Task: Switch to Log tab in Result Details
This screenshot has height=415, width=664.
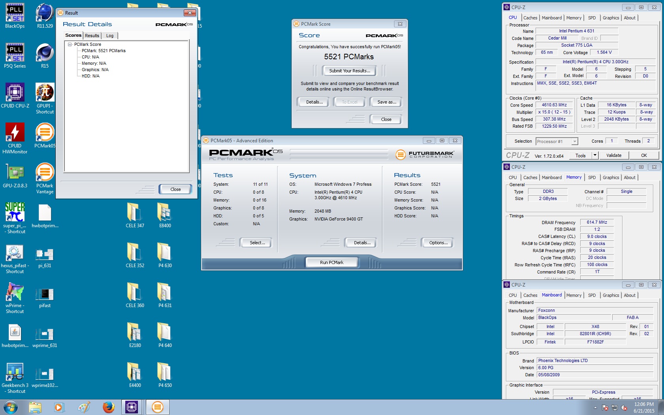Action: coord(110,36)
